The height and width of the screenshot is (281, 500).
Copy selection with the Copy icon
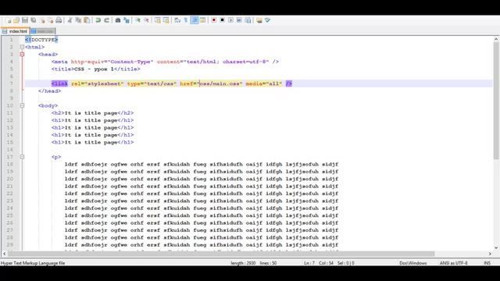point(78,20)
